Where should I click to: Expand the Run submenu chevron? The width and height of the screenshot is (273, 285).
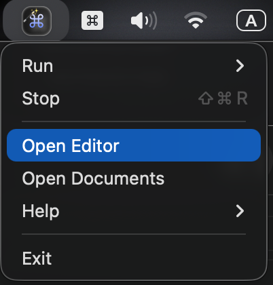(240, 66)
